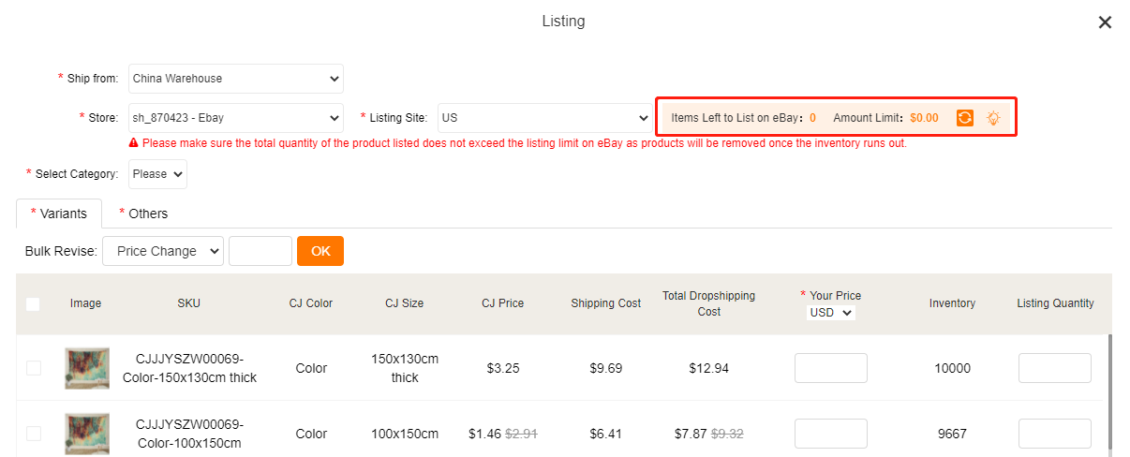Click the orange refresh listing limit icon
This screenshot has width=1130, height=457.
964,118
